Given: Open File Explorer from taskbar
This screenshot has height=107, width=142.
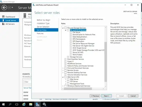Looking at the screenshot, I should tap(31, 104).
